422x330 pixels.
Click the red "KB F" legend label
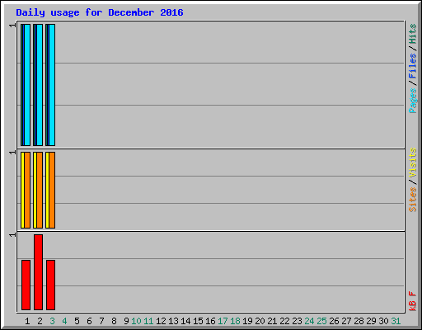[413, 301]
